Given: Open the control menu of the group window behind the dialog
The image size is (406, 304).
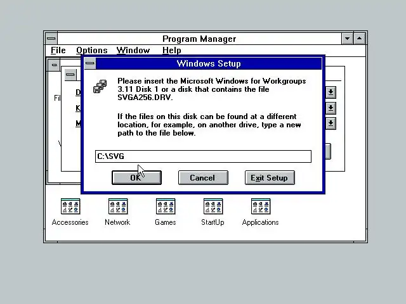Looking at the screenshot, I should click(x=54, y=65).
